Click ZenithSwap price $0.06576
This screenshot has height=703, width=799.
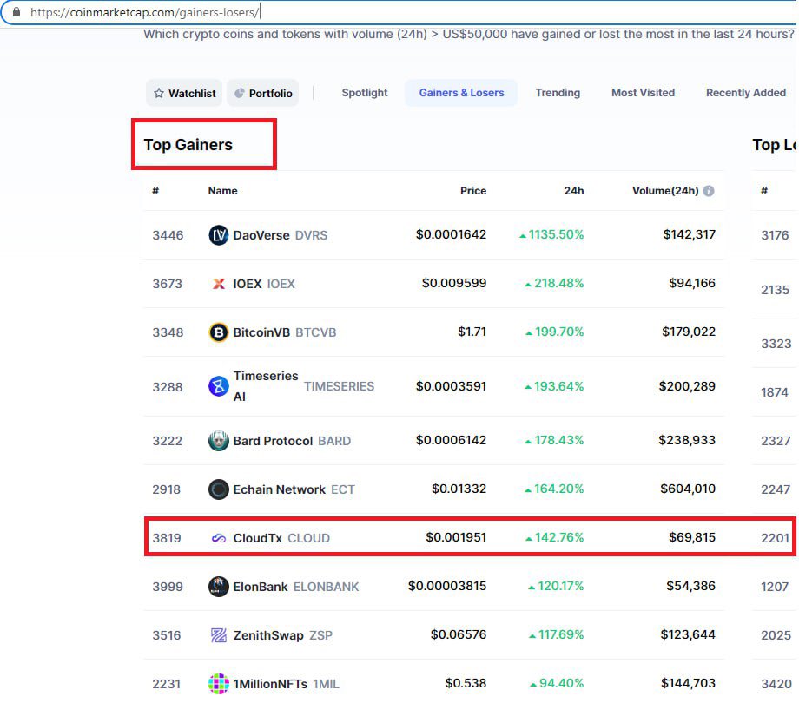[x=459, y=634]
